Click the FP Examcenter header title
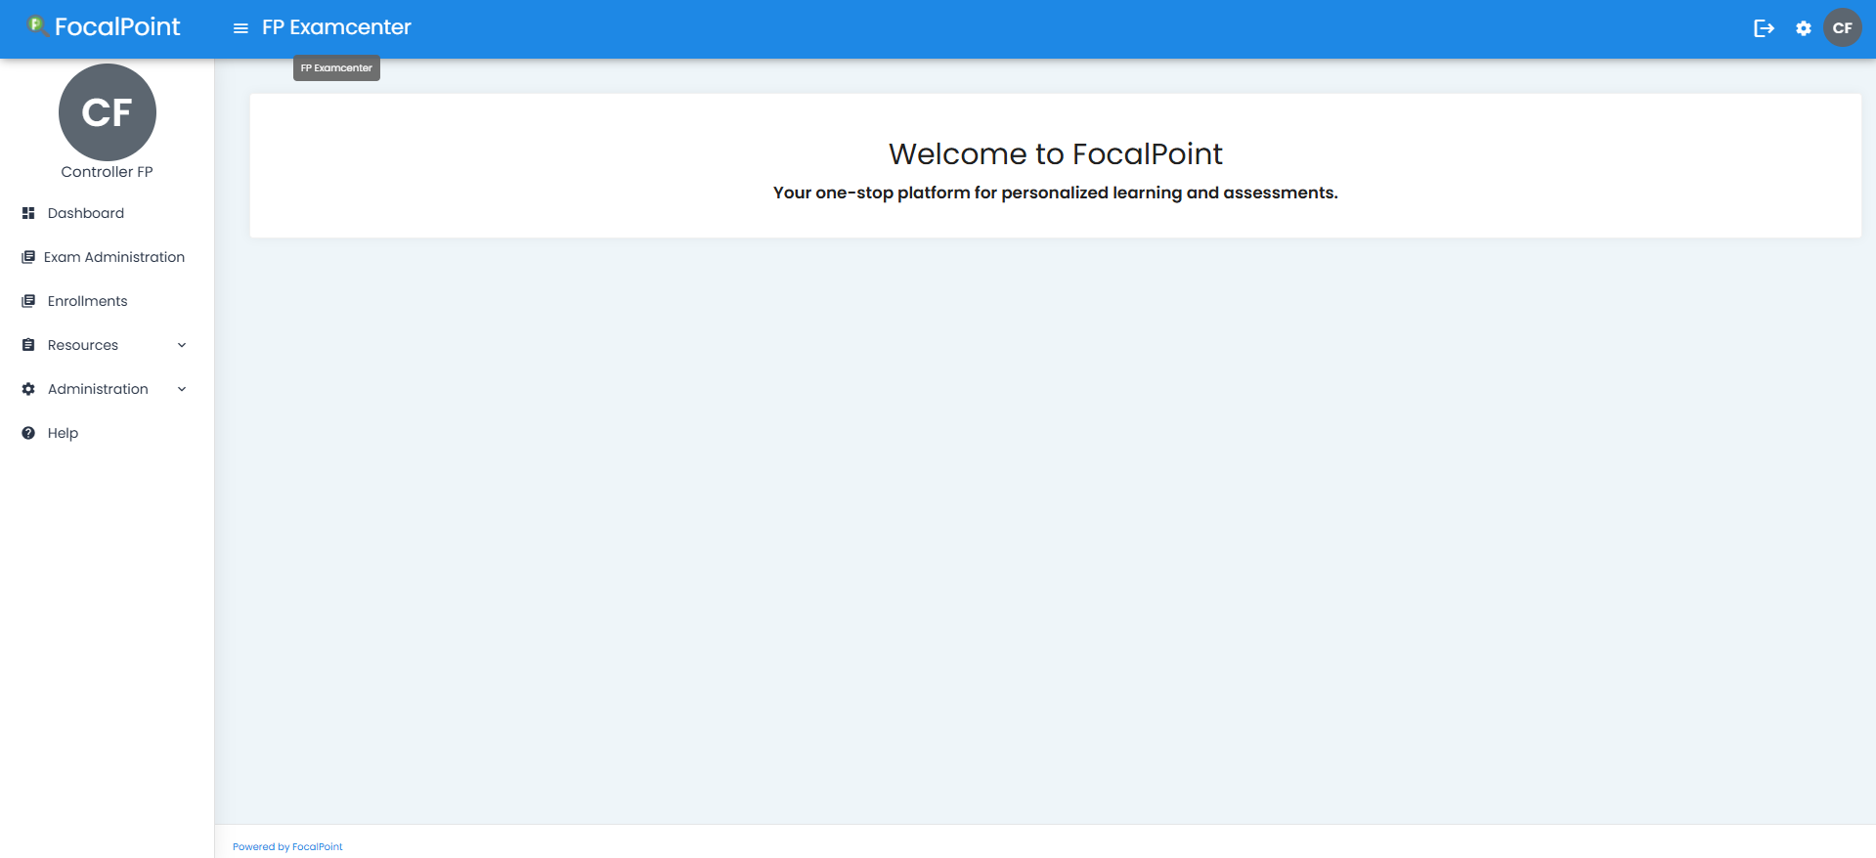Image resolution: width=1876 pixels, height=858 pixels. (x=336, y=27)
